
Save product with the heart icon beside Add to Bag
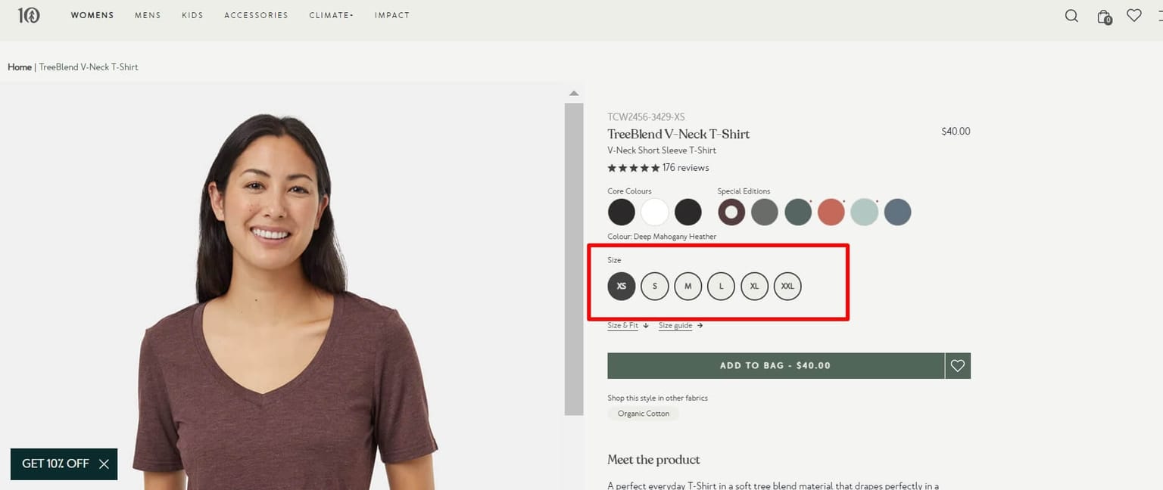point(957,365)
